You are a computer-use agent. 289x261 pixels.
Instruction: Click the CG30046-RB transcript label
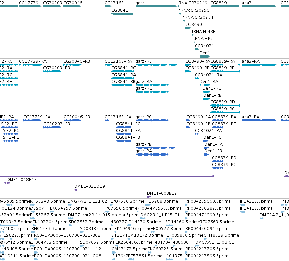pyautogui.click(x=76, y=61)
